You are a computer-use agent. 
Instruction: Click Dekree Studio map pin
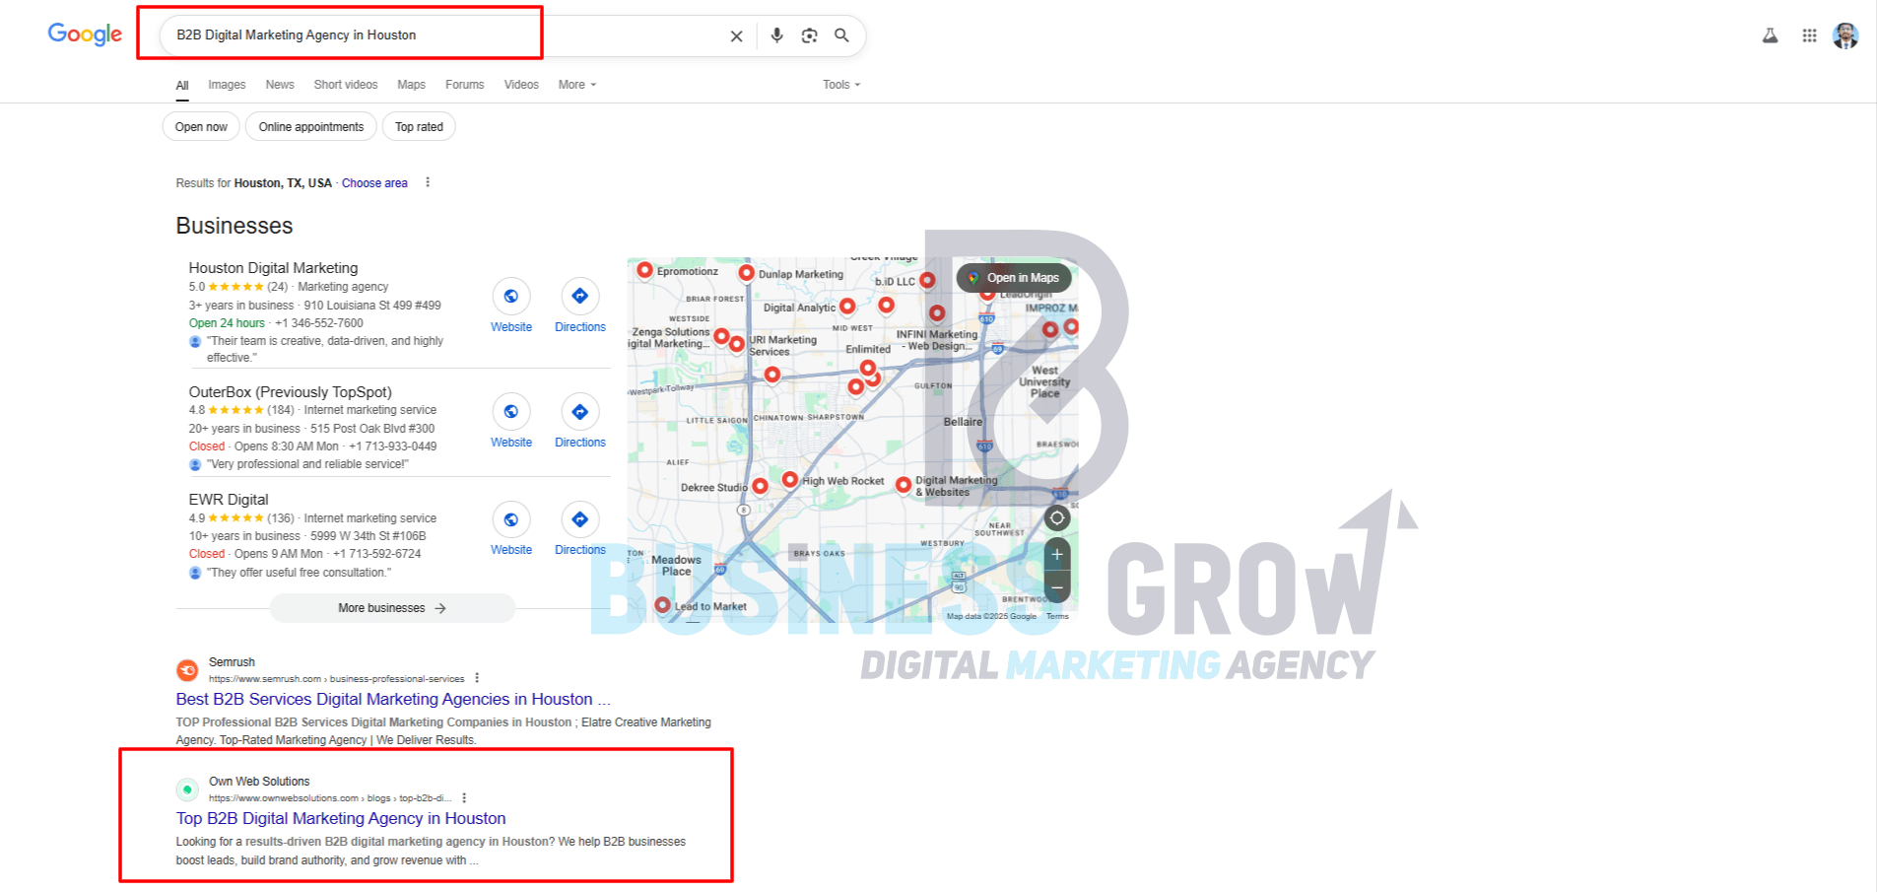(760, 487)
